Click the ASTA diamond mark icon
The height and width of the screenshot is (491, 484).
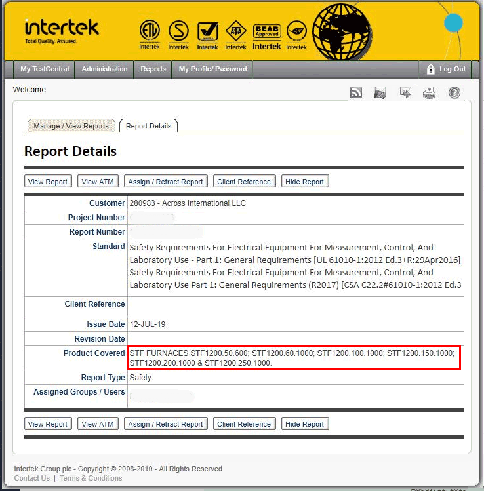pyautogui.click(x=235, y=31)
